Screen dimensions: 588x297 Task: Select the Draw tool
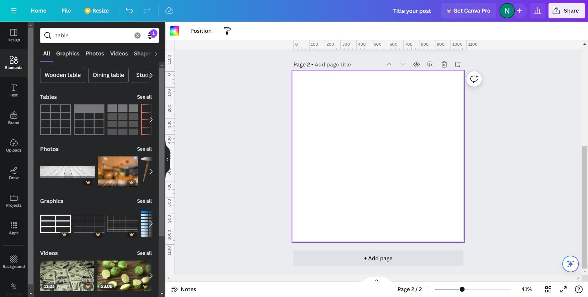coord(13,173)
